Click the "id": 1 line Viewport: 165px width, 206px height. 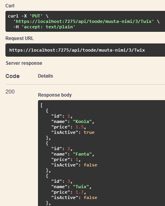point(62,116)
